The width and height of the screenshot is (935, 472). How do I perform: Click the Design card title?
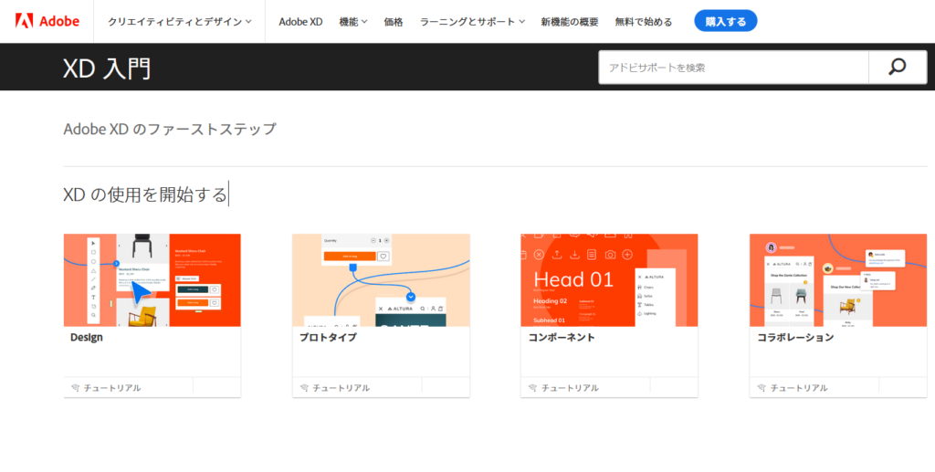pos(87,337)
